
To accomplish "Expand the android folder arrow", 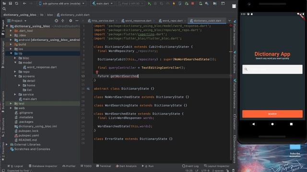I will (11, 40).
